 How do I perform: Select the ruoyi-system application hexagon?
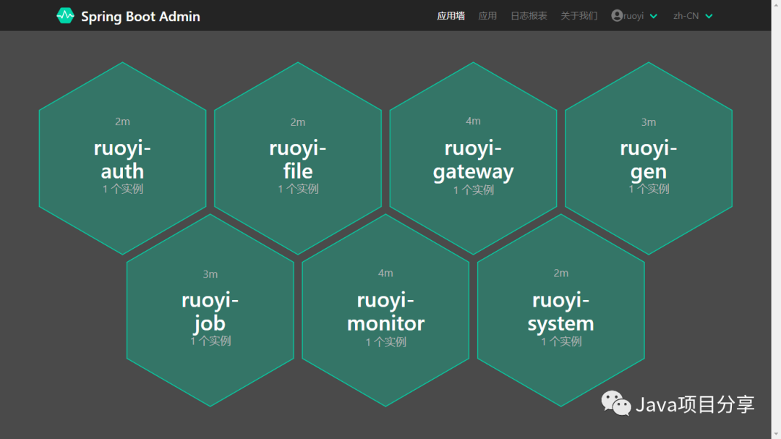560,310
